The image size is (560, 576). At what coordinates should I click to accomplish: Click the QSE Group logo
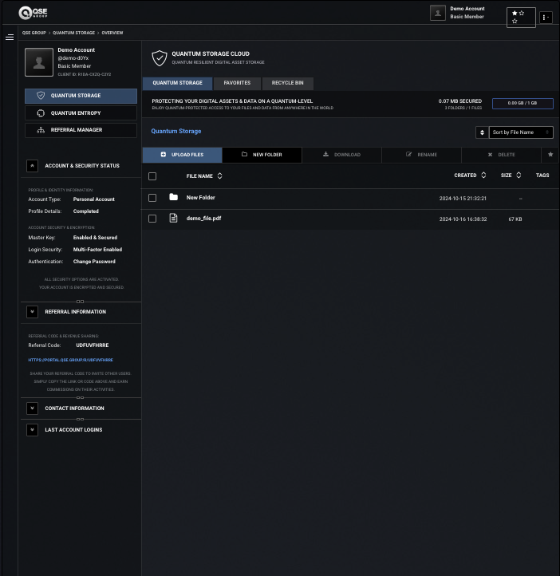33,13
